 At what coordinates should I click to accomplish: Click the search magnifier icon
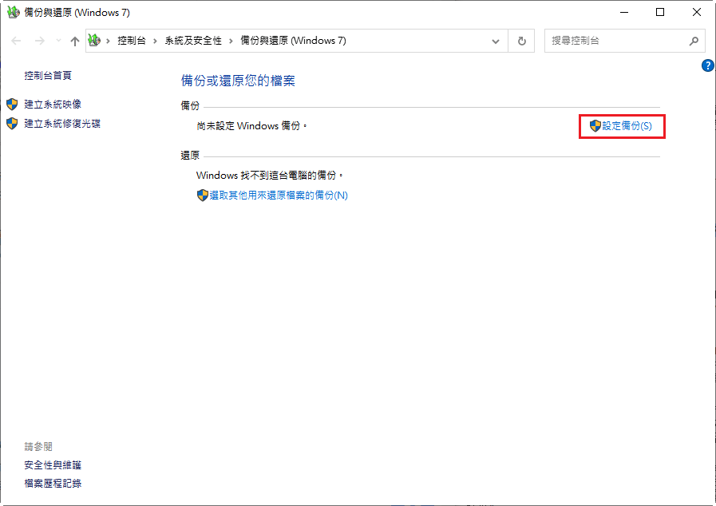point(694,41)
